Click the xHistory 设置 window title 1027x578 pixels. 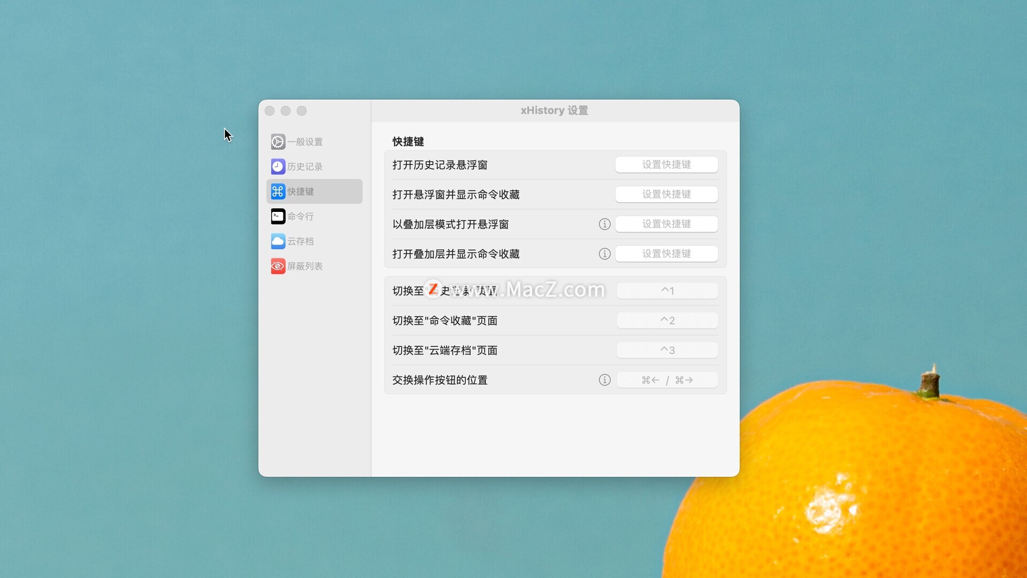tap(554, 110)
